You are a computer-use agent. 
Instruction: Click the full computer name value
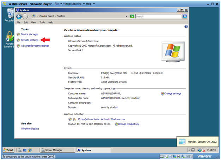(x=120, y=98)
